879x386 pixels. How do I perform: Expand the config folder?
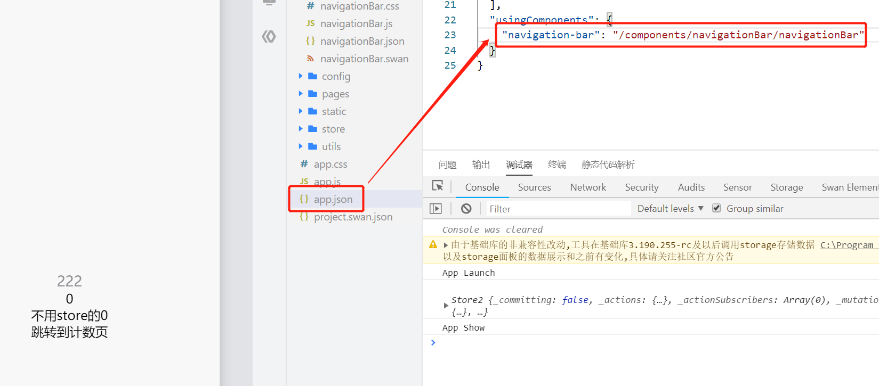[x=336, y=76]
